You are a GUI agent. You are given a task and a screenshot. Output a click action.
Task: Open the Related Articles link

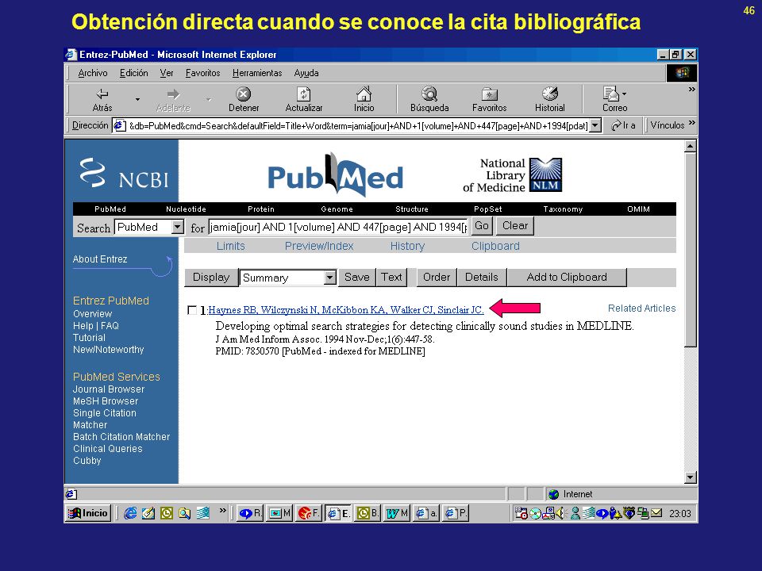point(641,308)
